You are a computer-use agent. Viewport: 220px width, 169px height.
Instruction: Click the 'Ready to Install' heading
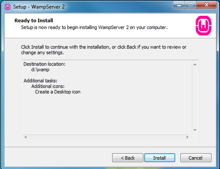click(34, 21)
